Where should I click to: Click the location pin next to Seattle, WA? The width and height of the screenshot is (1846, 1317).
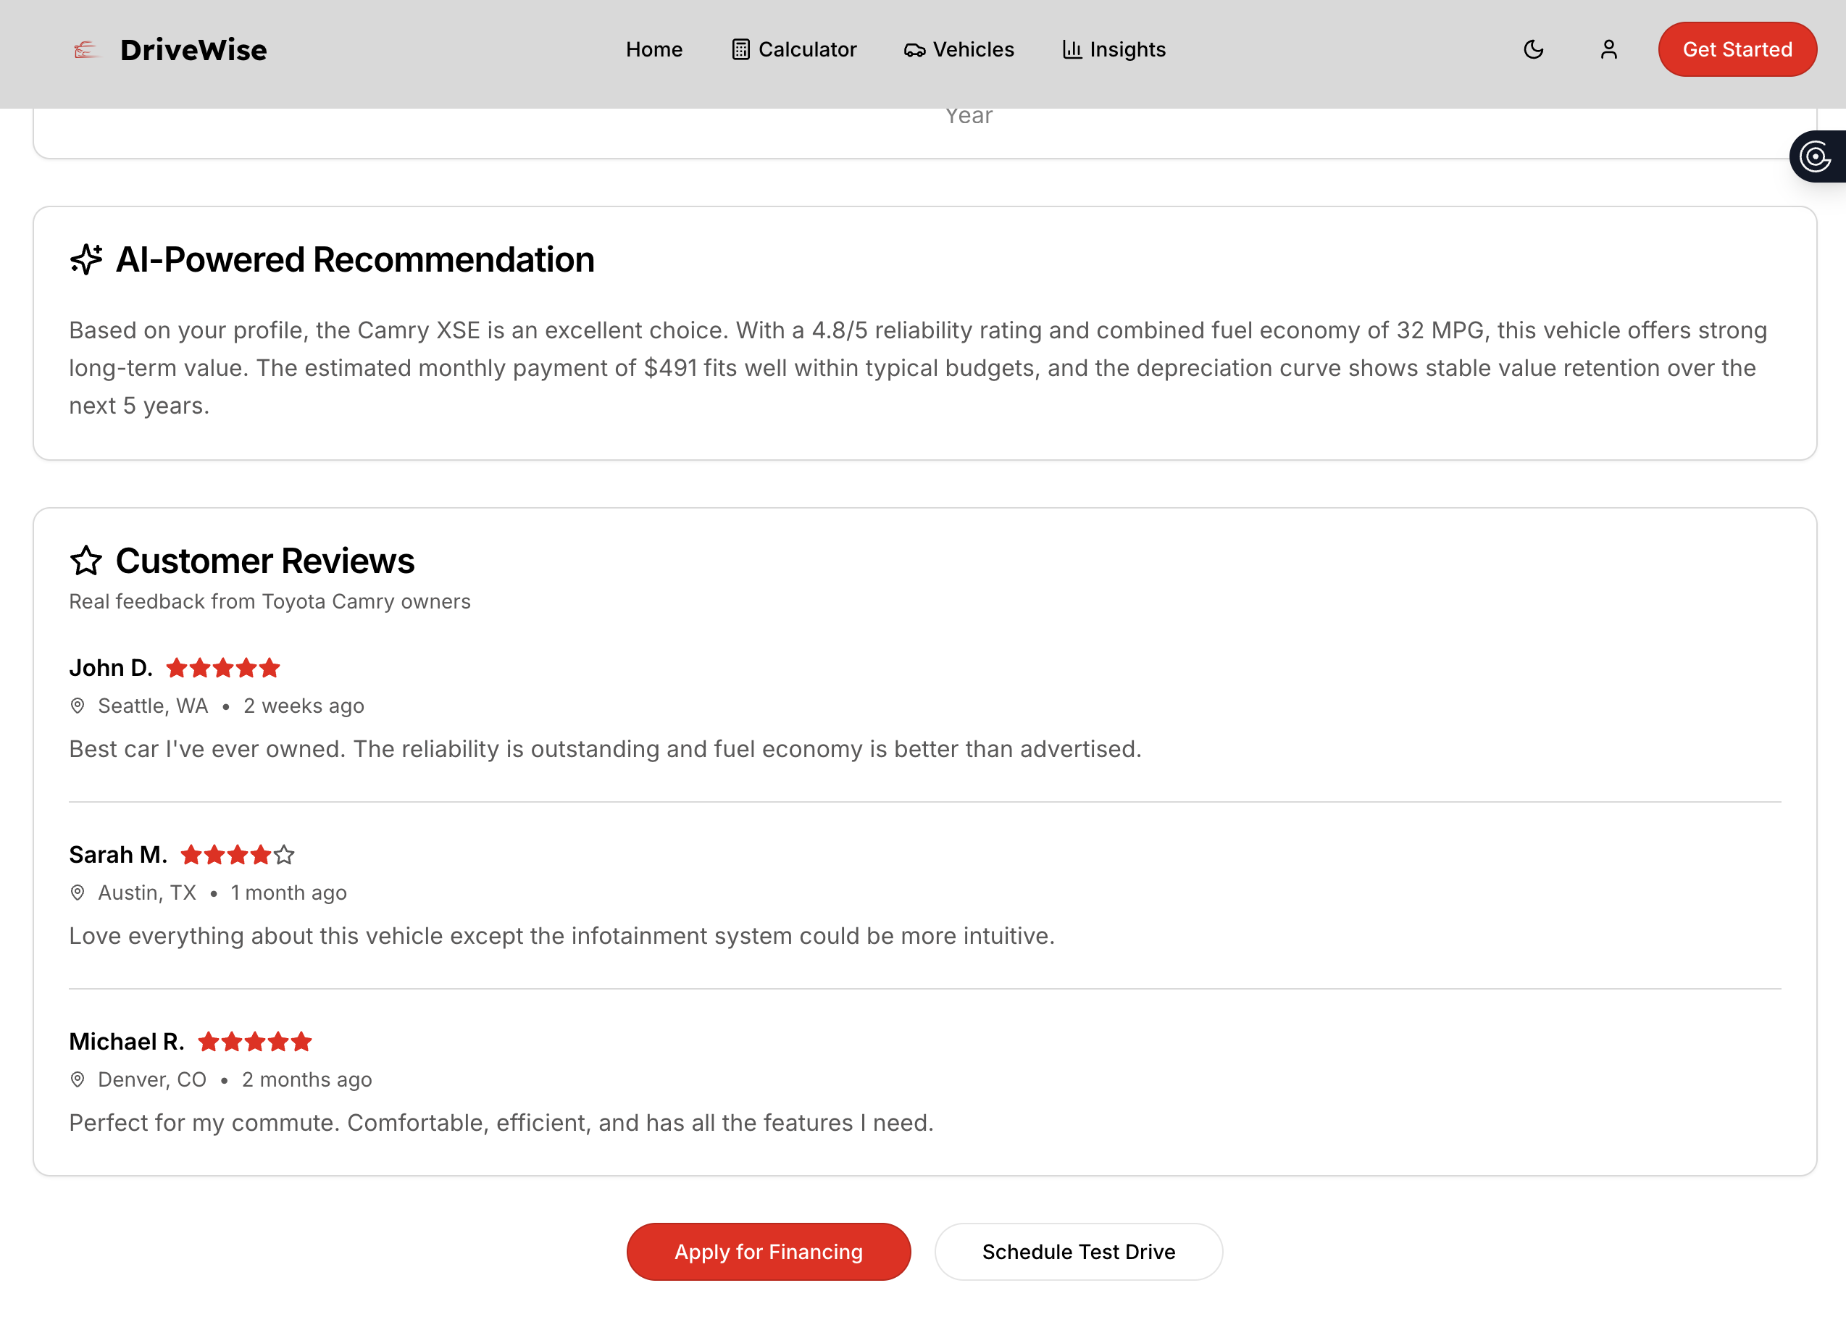tap(78, 706)
